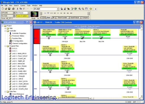Open the No Edits dropdown
Screen dimensions: 145x104
(14, 16)
